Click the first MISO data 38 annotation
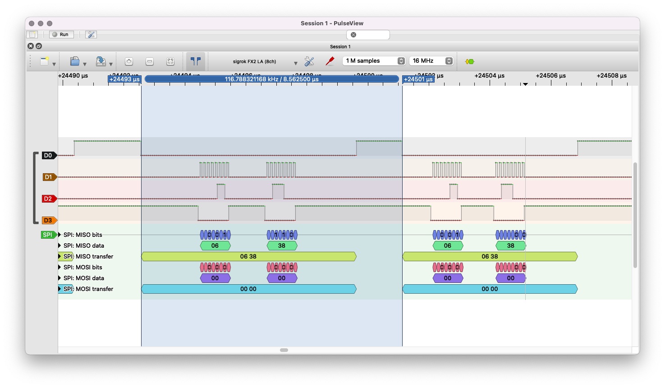The image size is (665, 388). pyautogui.click(x=282, y=245)
